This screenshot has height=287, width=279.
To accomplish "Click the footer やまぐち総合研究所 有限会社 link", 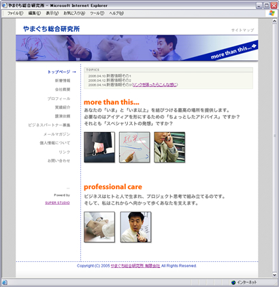I will (x=135, y=266).
